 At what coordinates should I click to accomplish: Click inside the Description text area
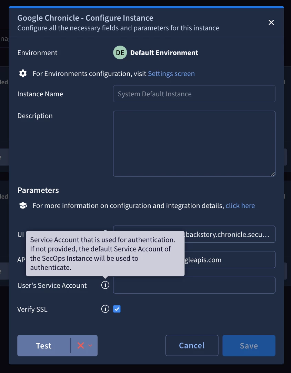pos(194,144)
